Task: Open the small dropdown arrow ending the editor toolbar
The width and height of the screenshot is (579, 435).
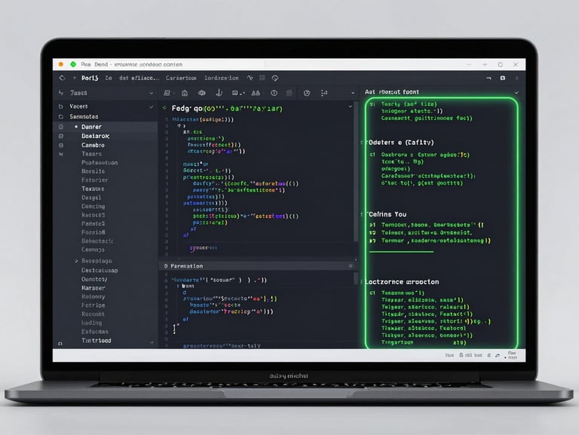Action: pos(353,93)
